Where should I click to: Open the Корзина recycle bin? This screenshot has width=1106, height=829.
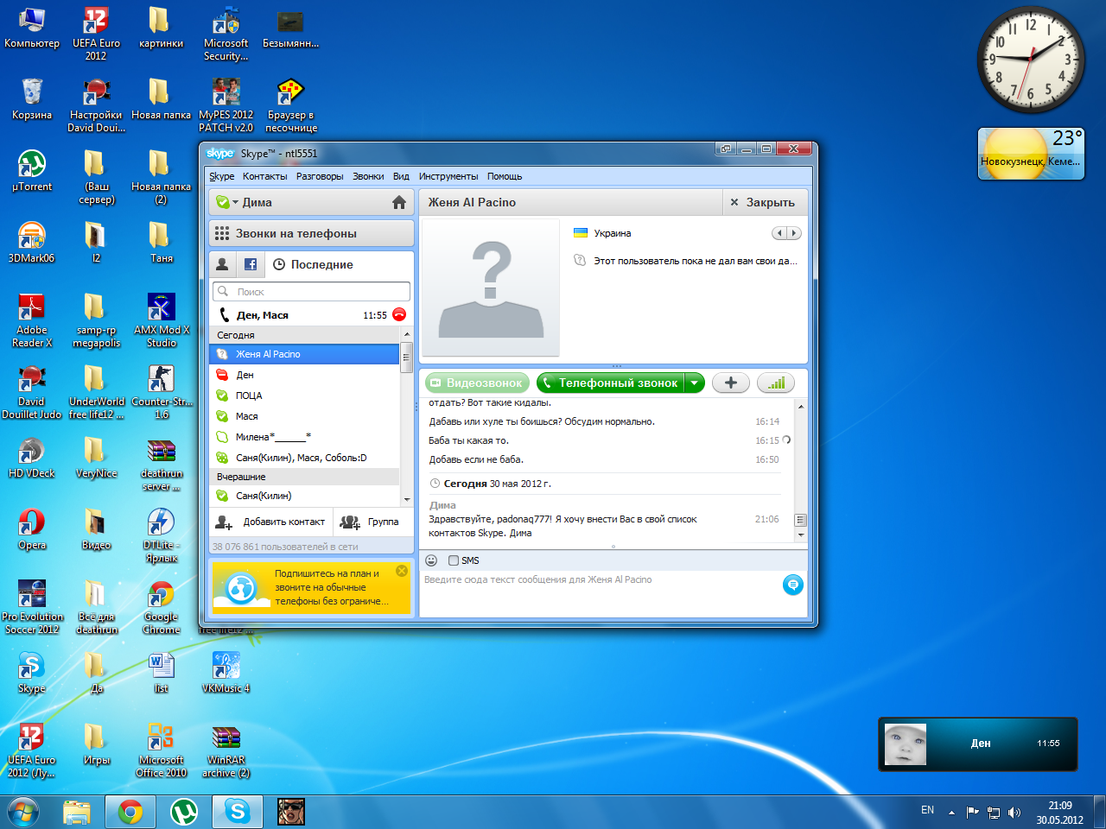(32, 98)
